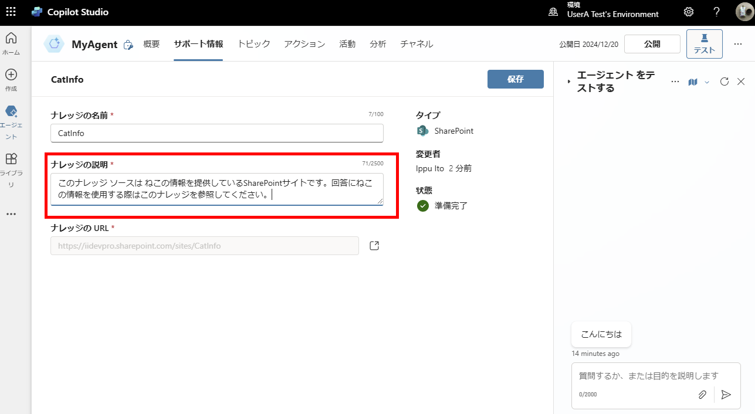Click the Create plus icon in sidebar
Image resolution: width=755 pixels, height=414 pixels.
pos(11,79)
